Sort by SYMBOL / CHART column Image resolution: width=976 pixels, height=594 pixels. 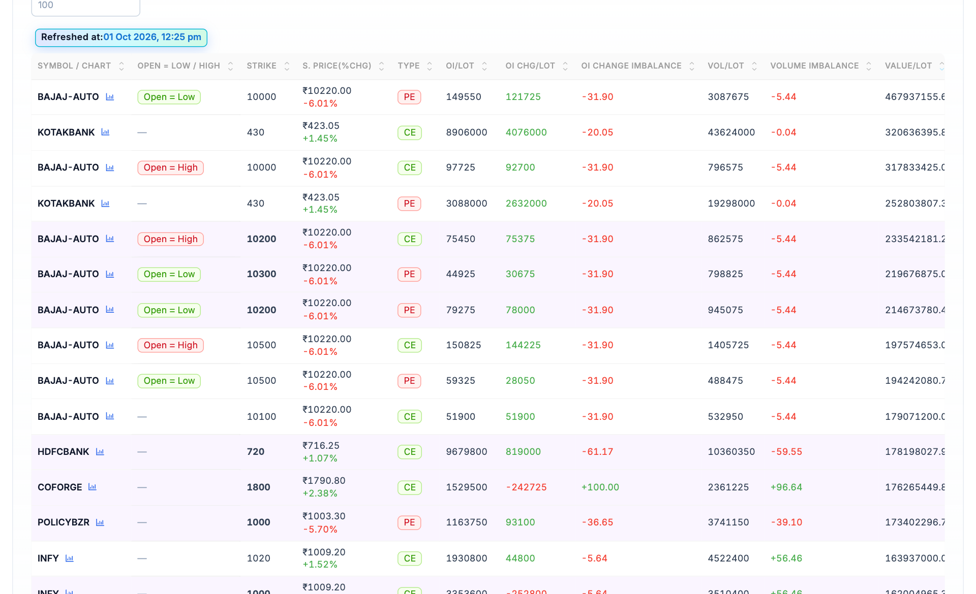click(x=121, y=66)
